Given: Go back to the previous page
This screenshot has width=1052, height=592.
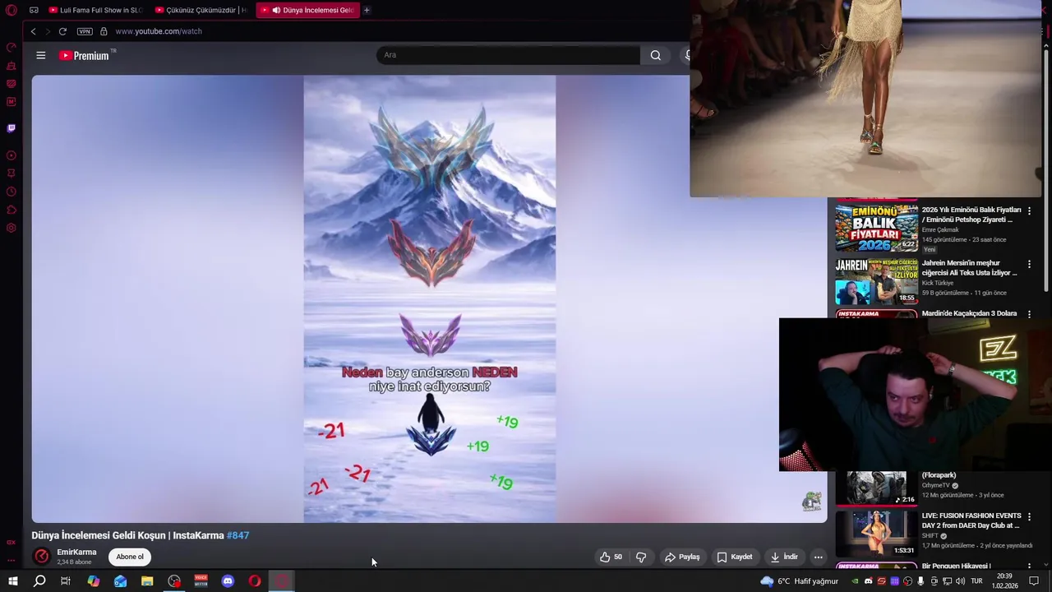Looking at the screenshot, I should pyautogui.click(x=33, y=31).
